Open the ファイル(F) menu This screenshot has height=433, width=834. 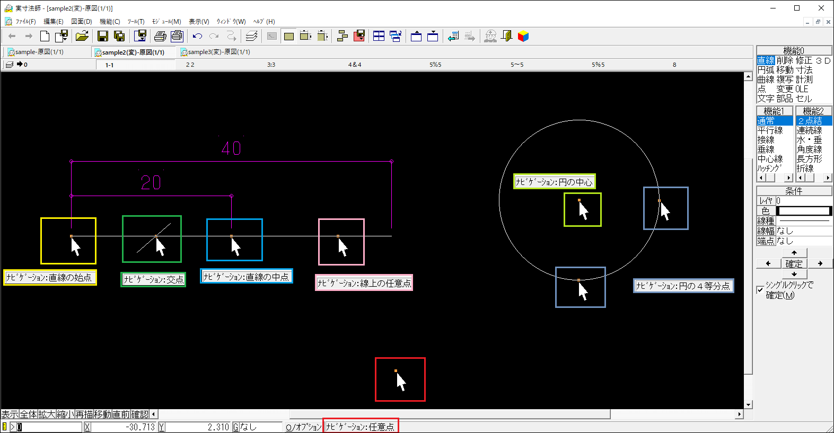click(x=25, y=22)
